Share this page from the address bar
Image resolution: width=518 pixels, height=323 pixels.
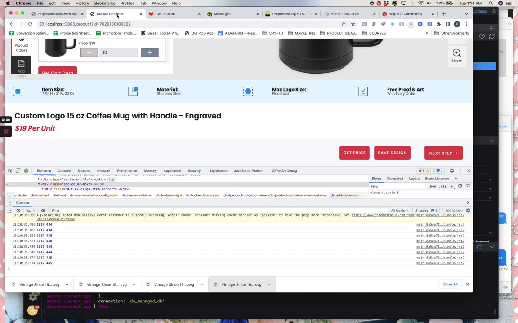point(344,24)
